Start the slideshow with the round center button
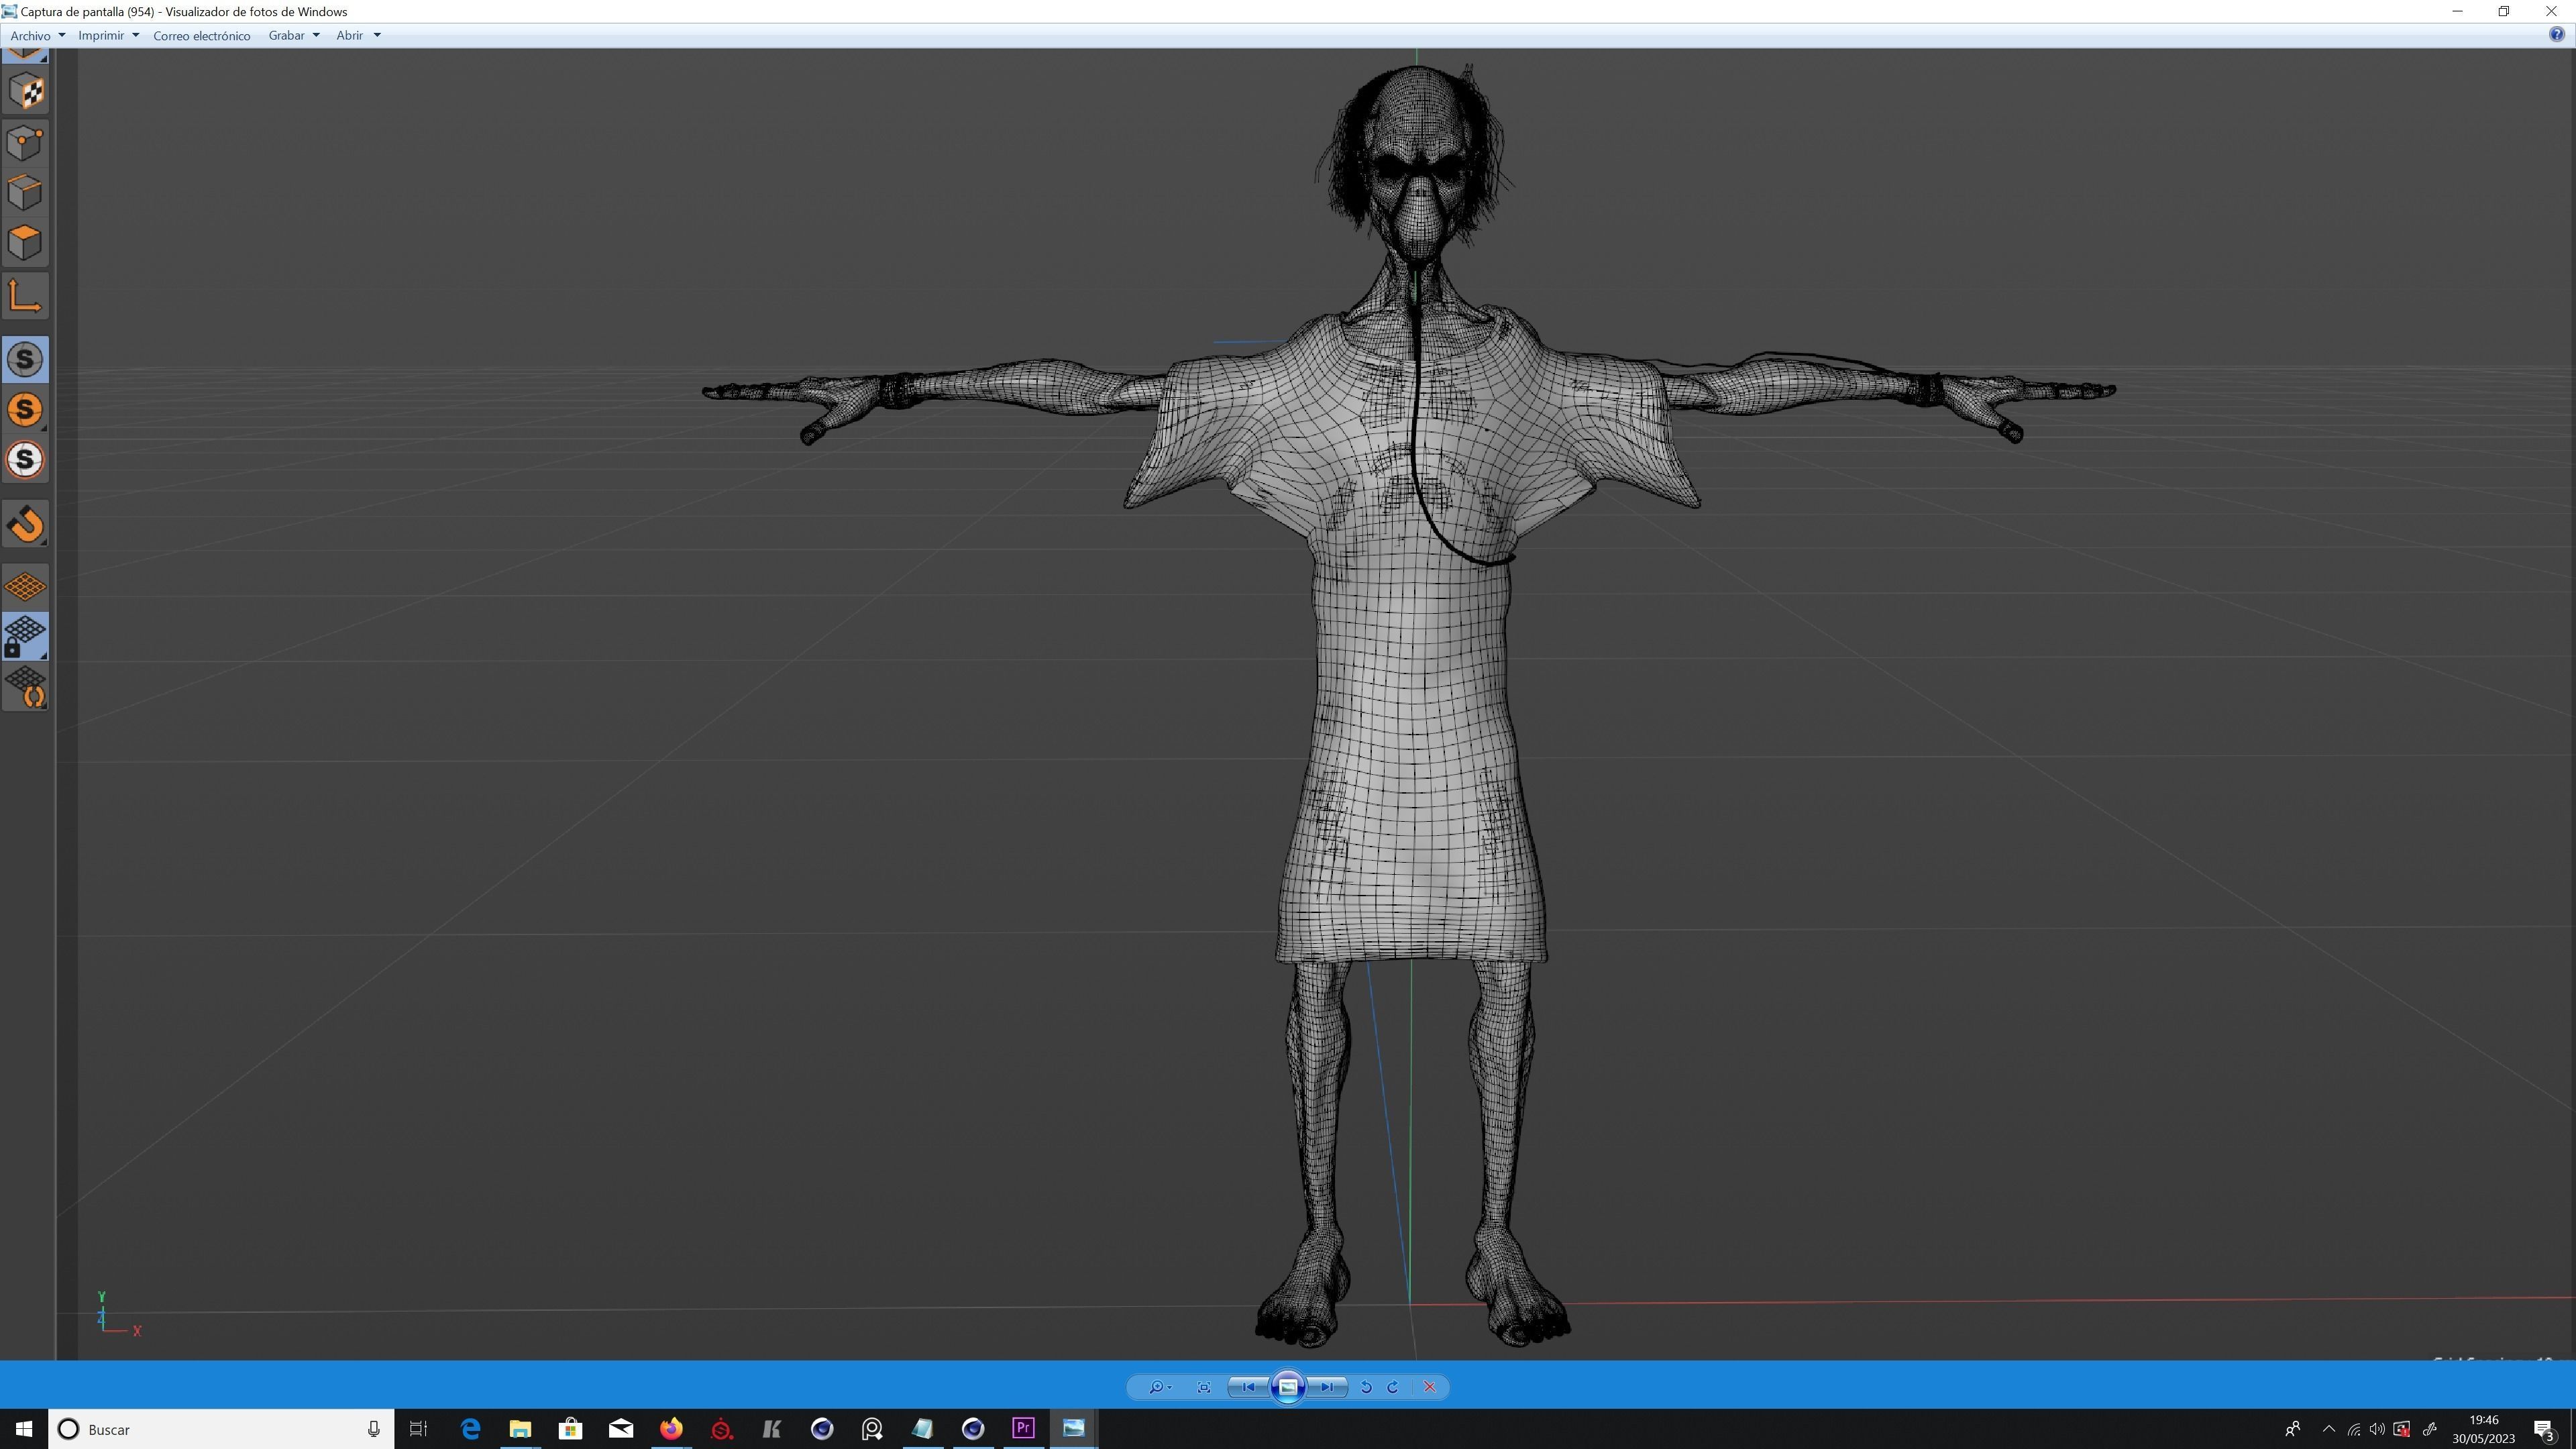Viewport: 2576px width, 1449px height. click(1288, 1387)
